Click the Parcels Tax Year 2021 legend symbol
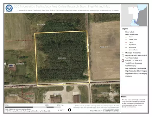This screenshot has height=117, width=152. tap(123, 60)
